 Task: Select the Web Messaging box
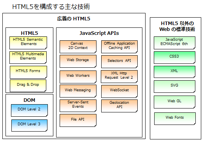point(78,91)
